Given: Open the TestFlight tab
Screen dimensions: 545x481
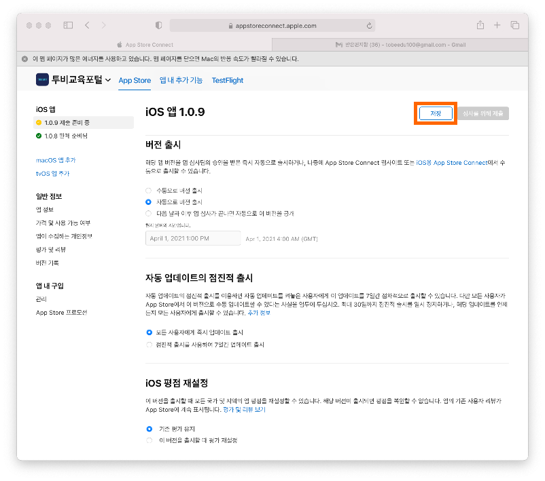Looking at the screenshot, I should 228,80.
